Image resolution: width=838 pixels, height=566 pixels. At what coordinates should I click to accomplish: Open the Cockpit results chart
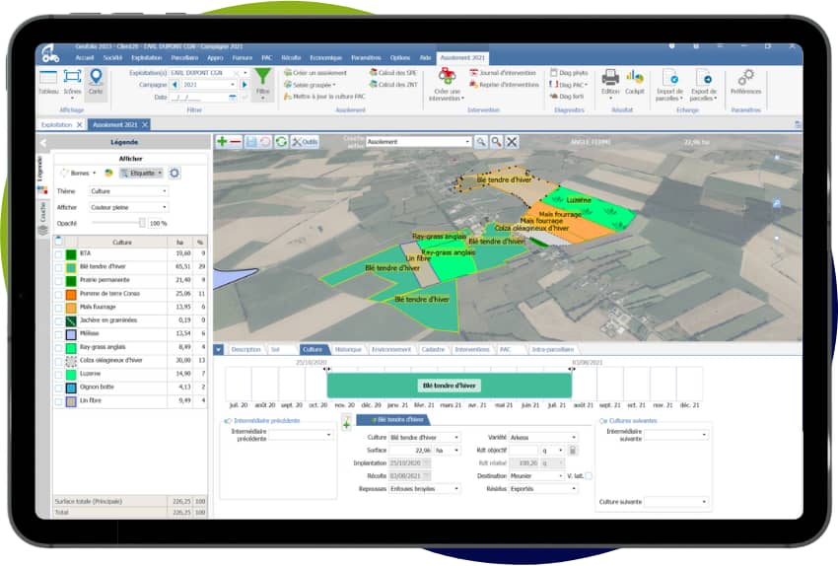pyautogui.click(x=634, y=81)
